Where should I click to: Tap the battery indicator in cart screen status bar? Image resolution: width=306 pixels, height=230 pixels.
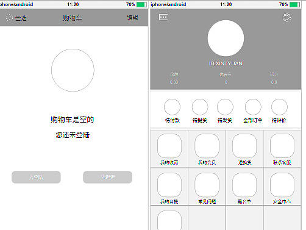pos(141,4)
